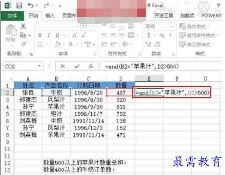Open number format dropdown 常规
This screenshot has height=175, width=225.
coord(172,26)
